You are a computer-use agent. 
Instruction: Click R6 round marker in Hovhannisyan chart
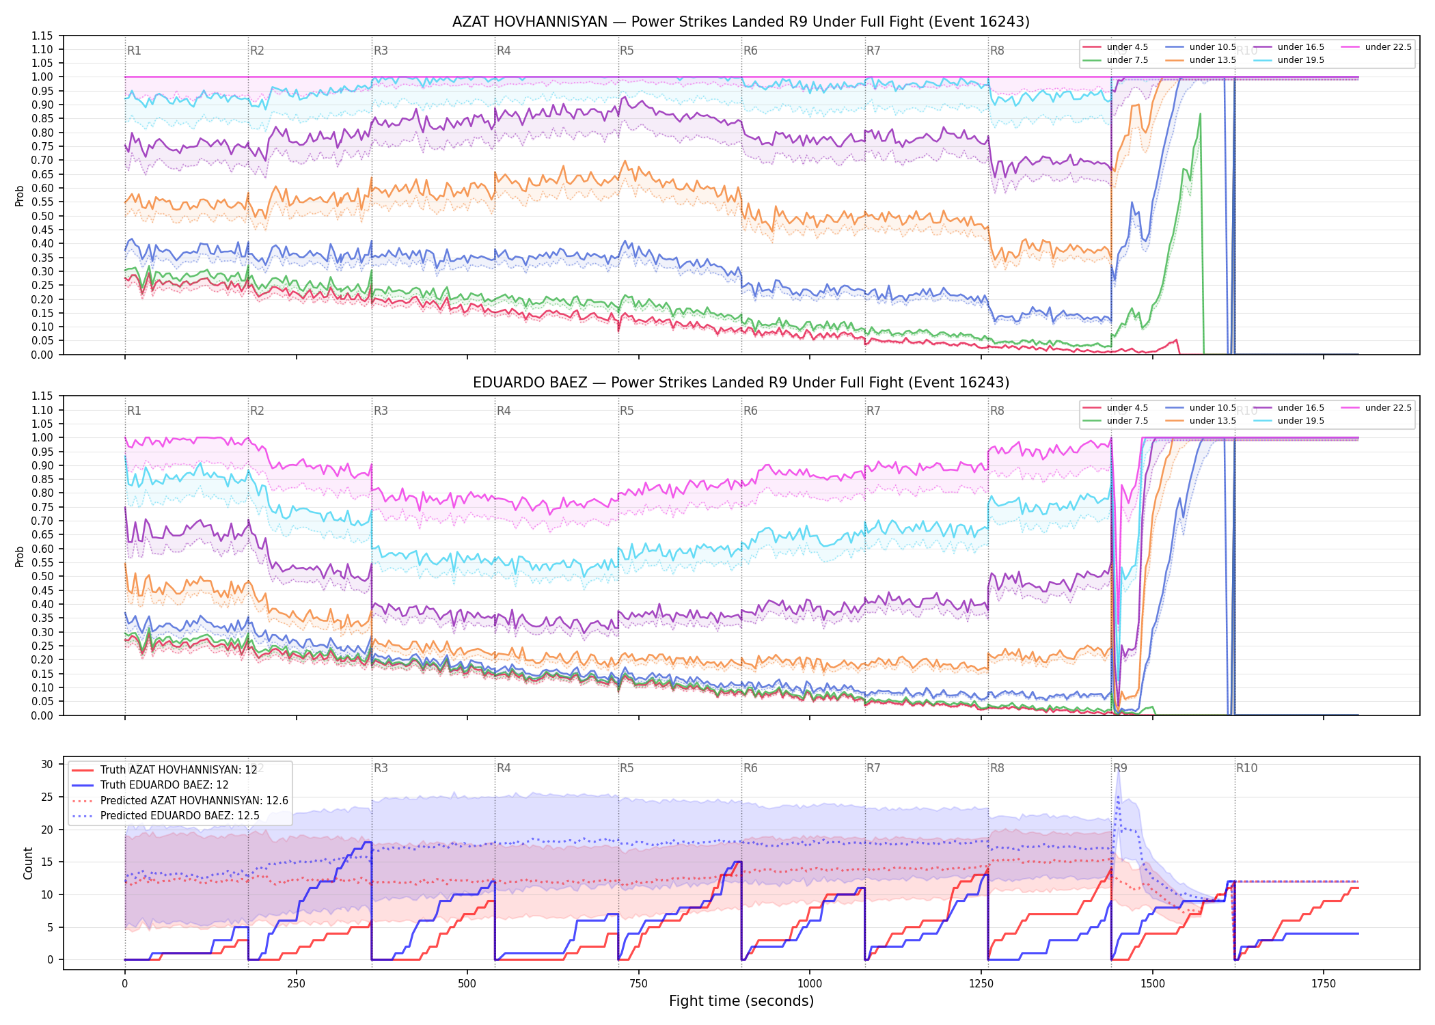tap(750, 51)
